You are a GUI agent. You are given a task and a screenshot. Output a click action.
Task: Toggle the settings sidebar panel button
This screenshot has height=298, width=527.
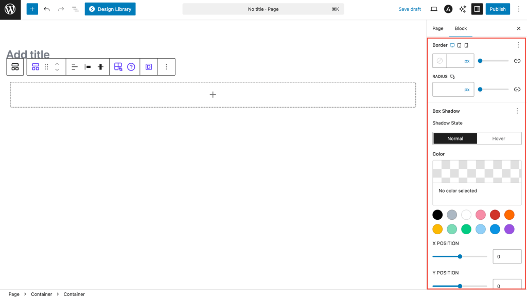click(x=477, y=9)
